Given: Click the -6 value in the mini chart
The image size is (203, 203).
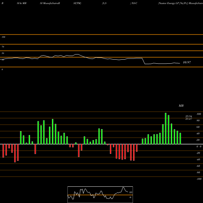Looking at the screenshot, I should pyautogui.click(x=130, y=197).
